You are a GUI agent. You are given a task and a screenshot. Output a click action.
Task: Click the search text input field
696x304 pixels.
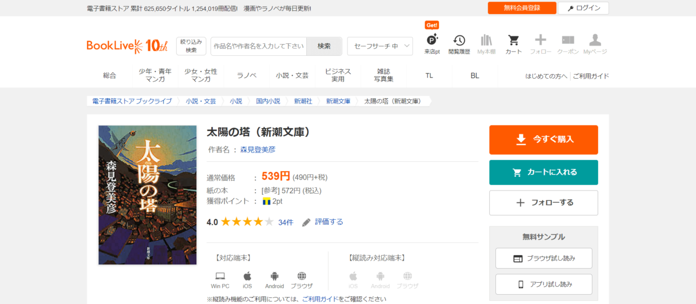(x=258, y=46)
